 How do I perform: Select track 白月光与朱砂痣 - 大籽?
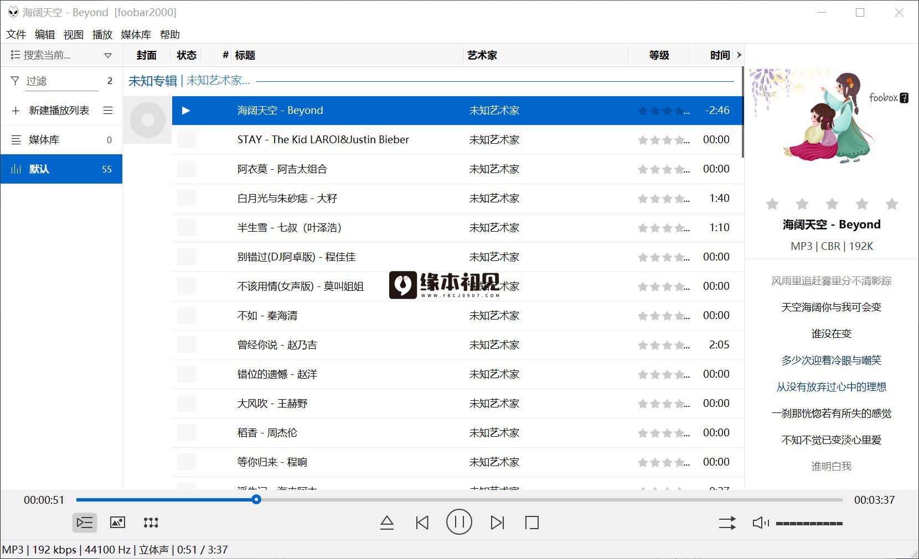tap(457, 198)
